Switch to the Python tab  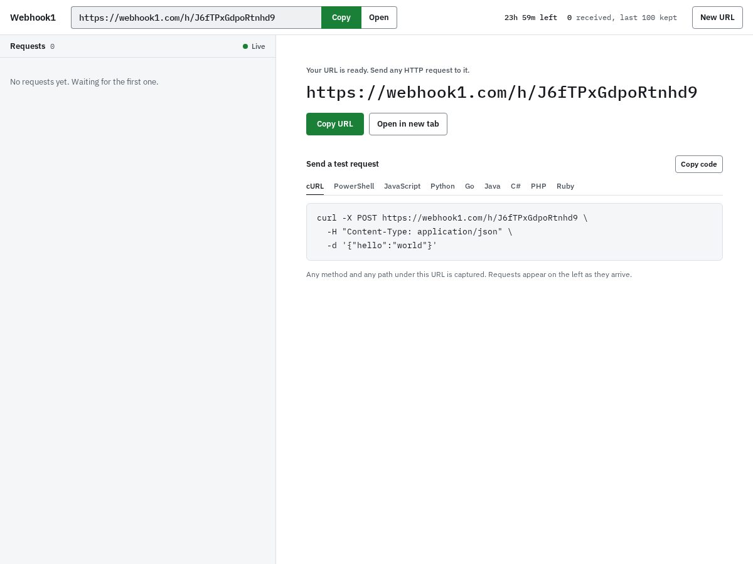442,186
